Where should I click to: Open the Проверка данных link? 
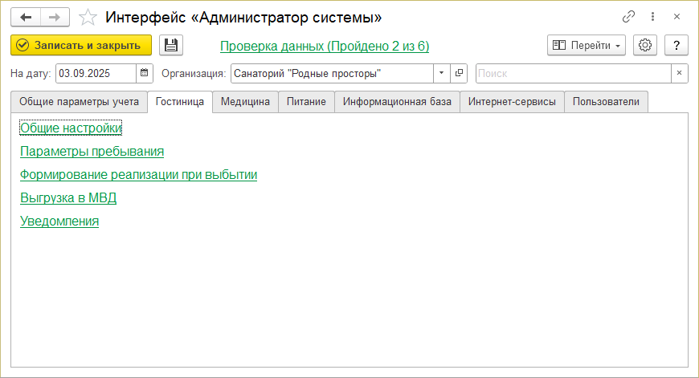point(325,47)
